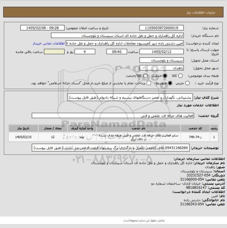Viewport: 227px width, 228px height.
Task: Click the request creator field امین دشتی زاده
Action: [x=125, y=43]
